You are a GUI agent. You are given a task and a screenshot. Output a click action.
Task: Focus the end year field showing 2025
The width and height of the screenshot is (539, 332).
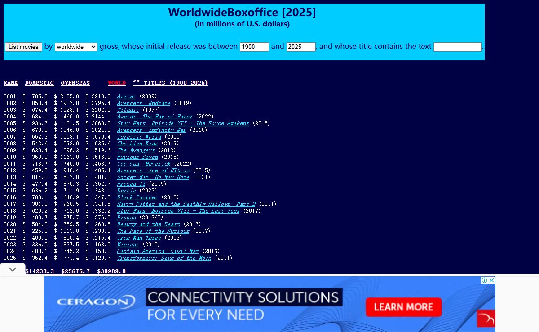point(301,47)
